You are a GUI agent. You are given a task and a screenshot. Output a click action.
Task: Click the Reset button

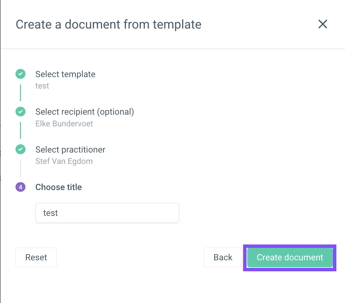click(x=36, y=258)
